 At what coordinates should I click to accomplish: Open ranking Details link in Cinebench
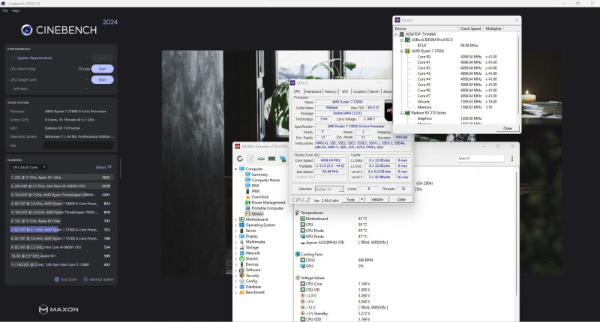click(x=103, y=167)
